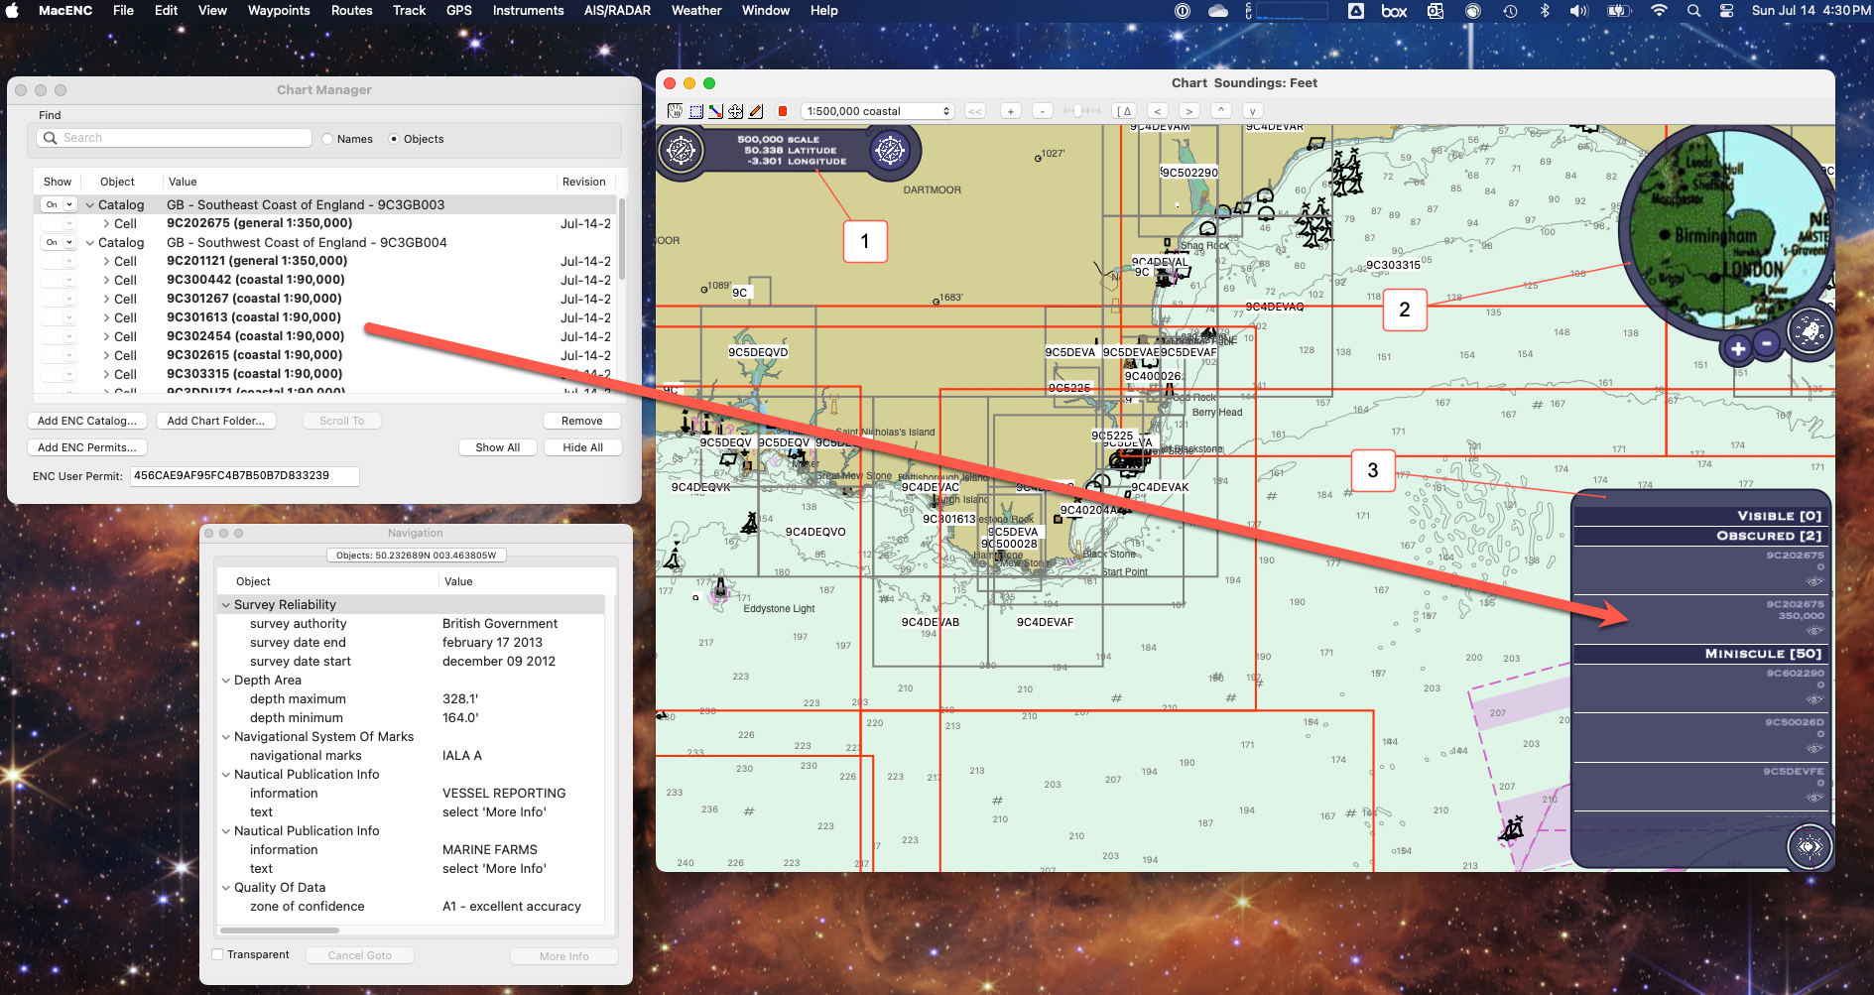Open the Box menu bar icon

tap(1394, 11)
